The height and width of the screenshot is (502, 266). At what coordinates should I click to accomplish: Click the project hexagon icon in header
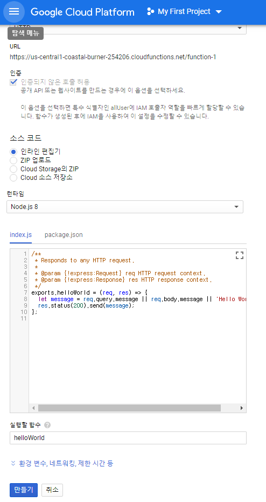(150, 12)
